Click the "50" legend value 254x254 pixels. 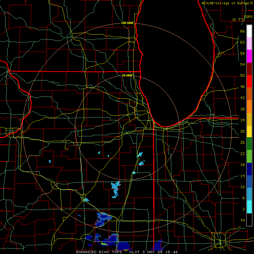(x=242, y=76)
